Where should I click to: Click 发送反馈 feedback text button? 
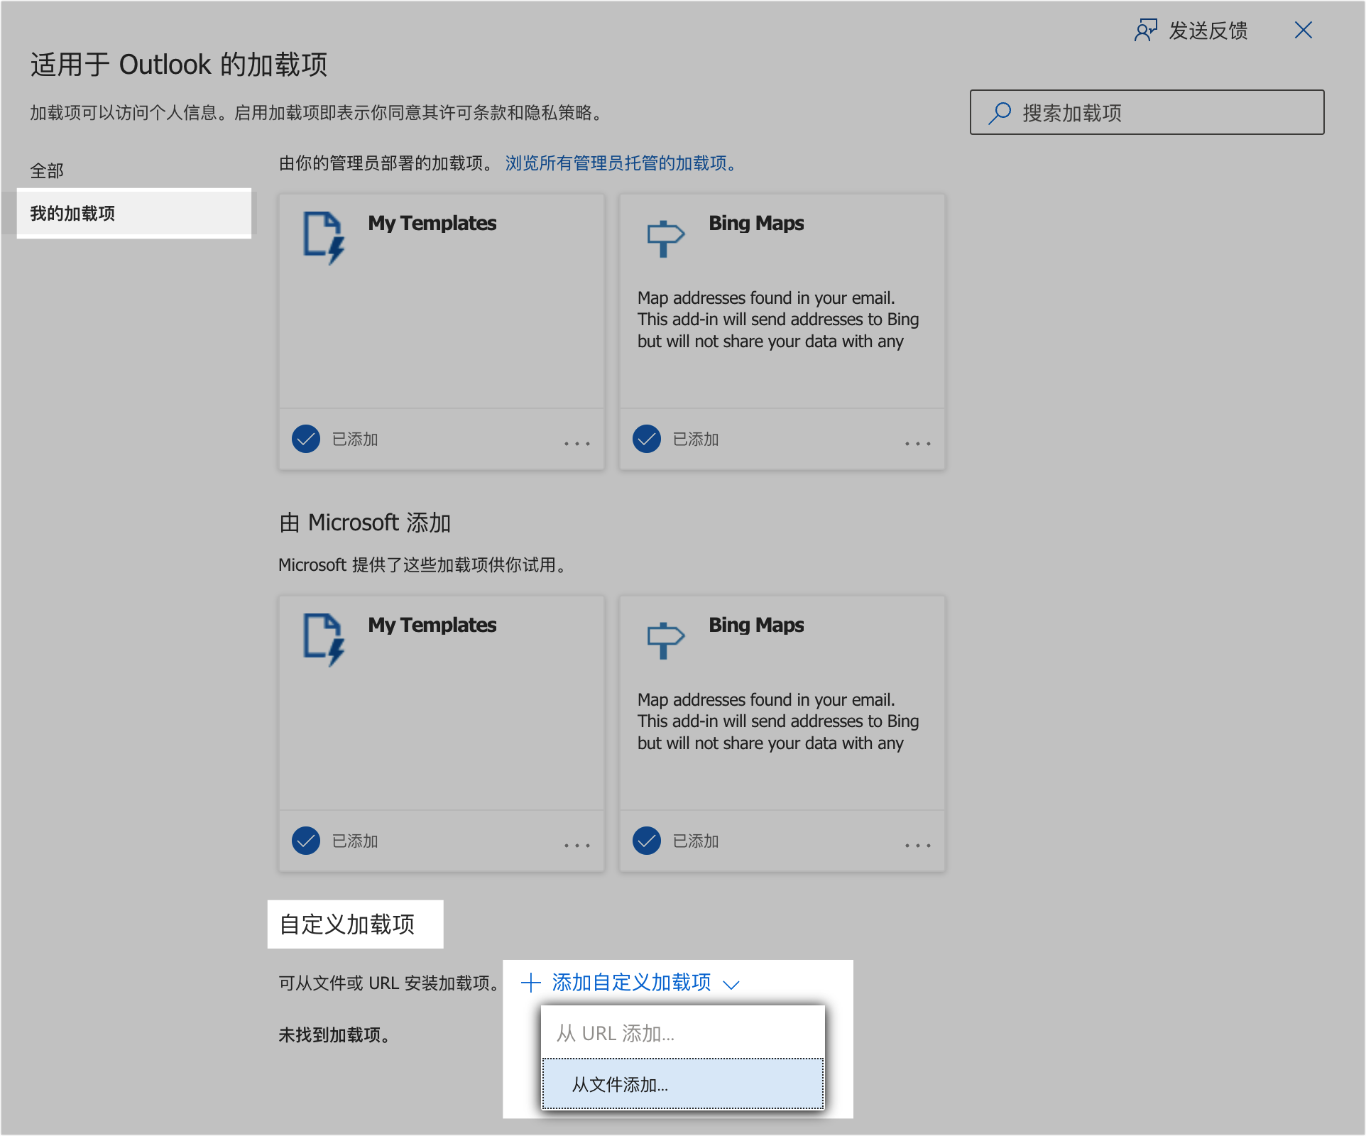[1208, 31]
